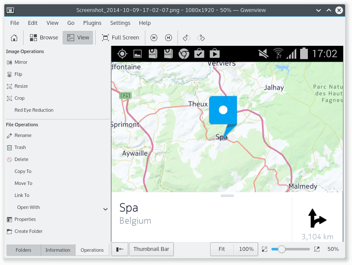Open the Settings menu

[120, 23]
